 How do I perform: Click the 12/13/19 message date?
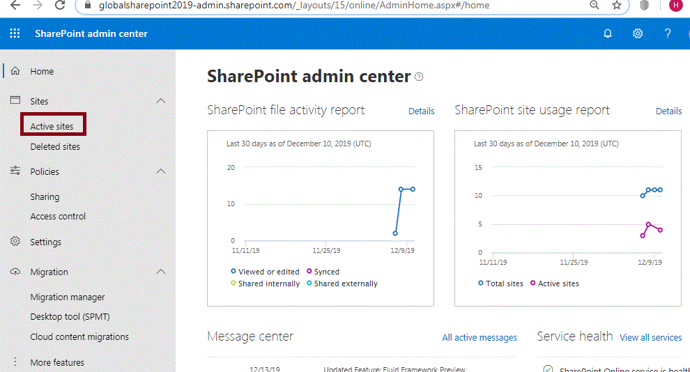tap(264, 369)
